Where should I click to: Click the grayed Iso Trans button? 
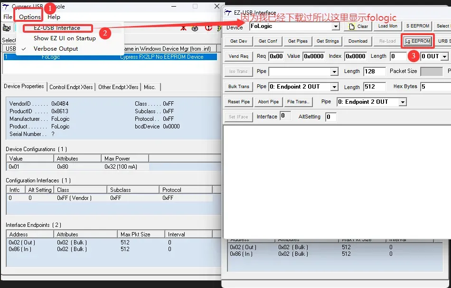click(238, 72)
